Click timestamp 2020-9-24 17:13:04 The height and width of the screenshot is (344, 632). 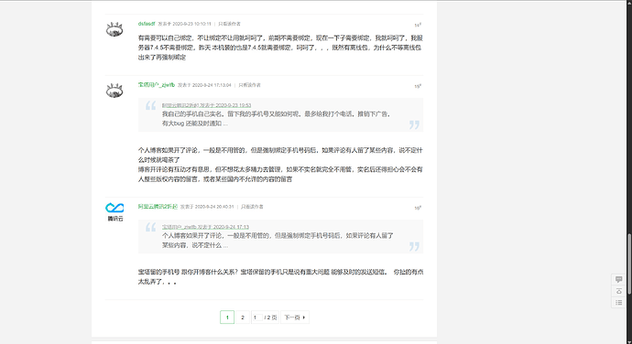[212, 85]
